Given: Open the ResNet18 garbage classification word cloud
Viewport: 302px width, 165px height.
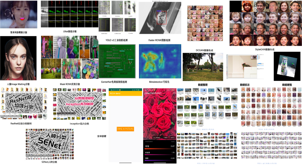Looking at the screenshot, I should pos(24,104).
